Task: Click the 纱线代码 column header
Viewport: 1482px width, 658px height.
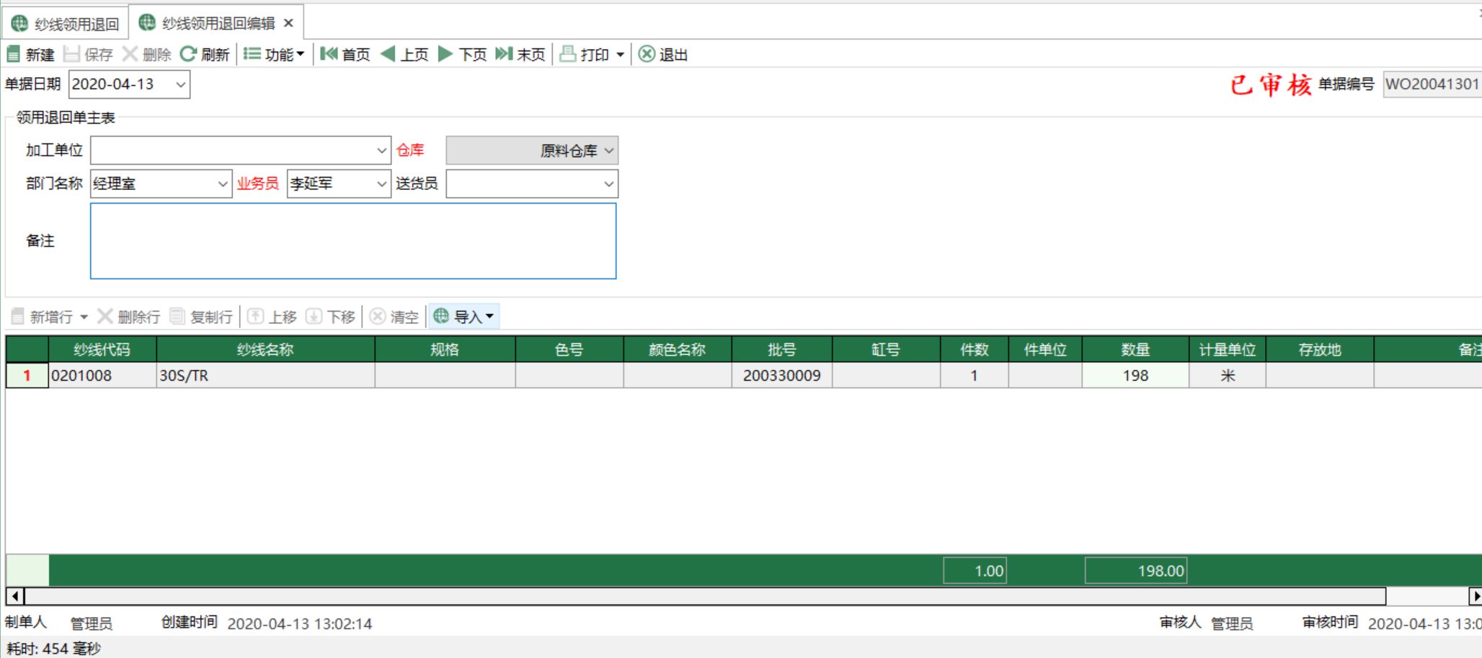Action: pos(102,349)
